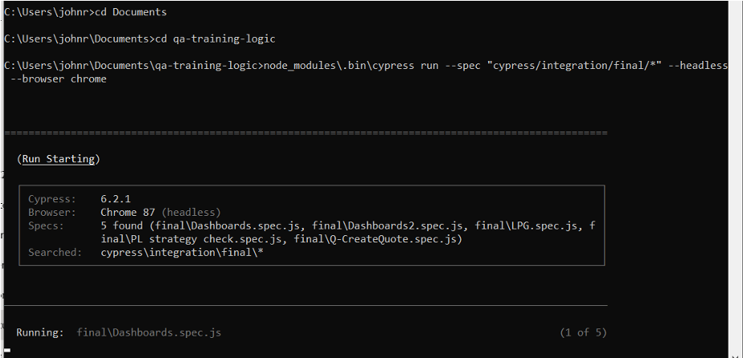Screen dimensions: 743x358
Task: Click the "--browser chrome" wrapped line
Action: click(x=59, y=79)
